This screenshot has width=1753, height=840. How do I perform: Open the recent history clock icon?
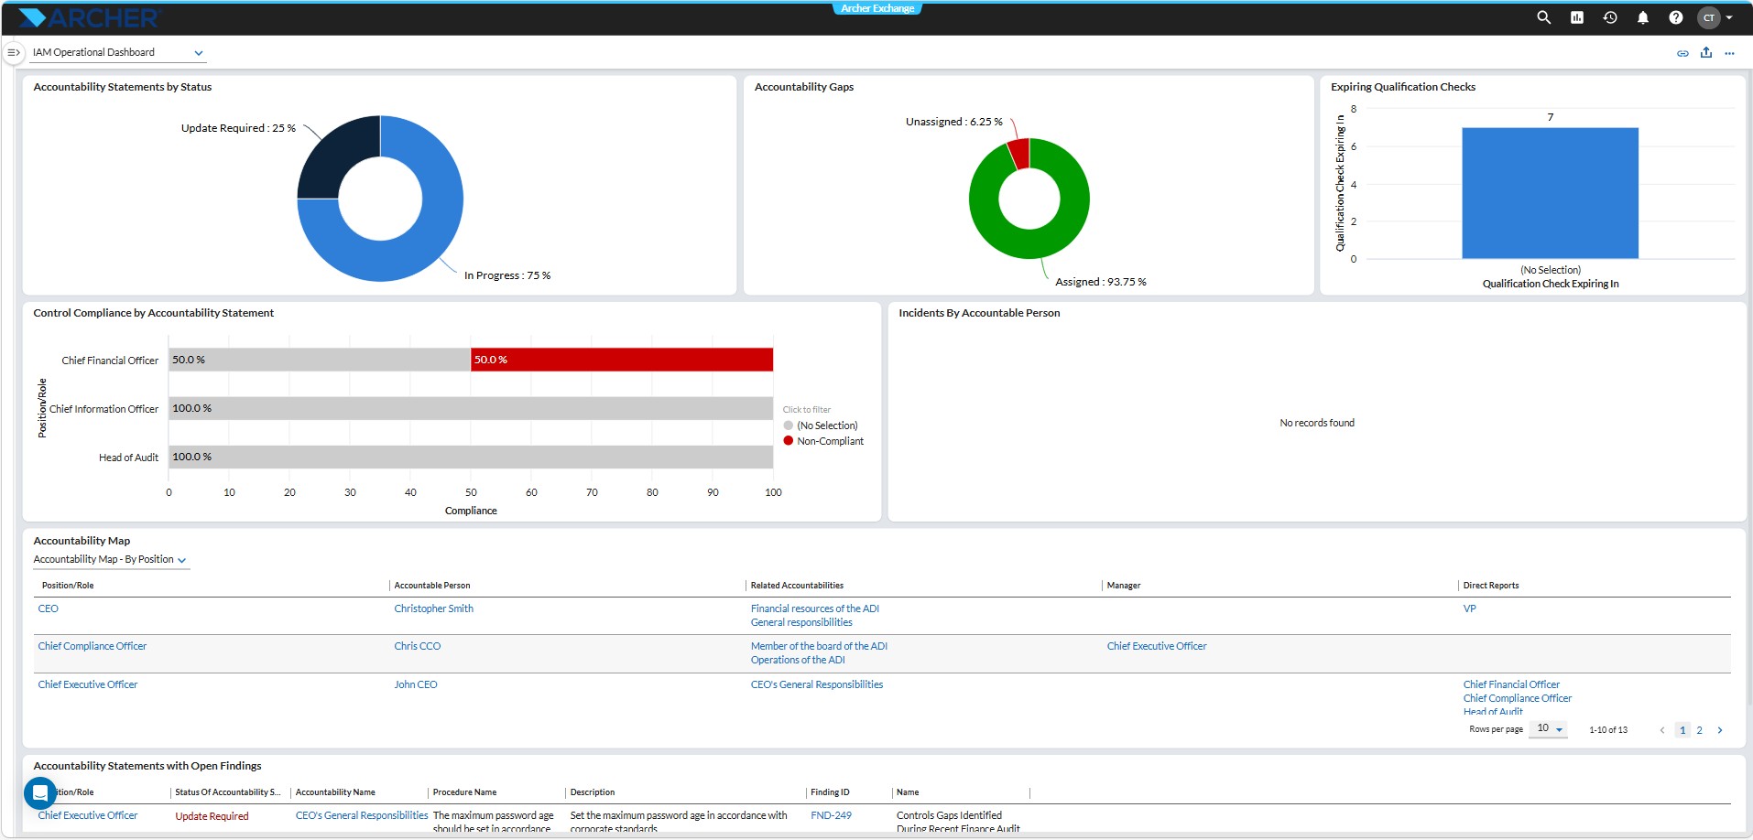pos(1609,17)
